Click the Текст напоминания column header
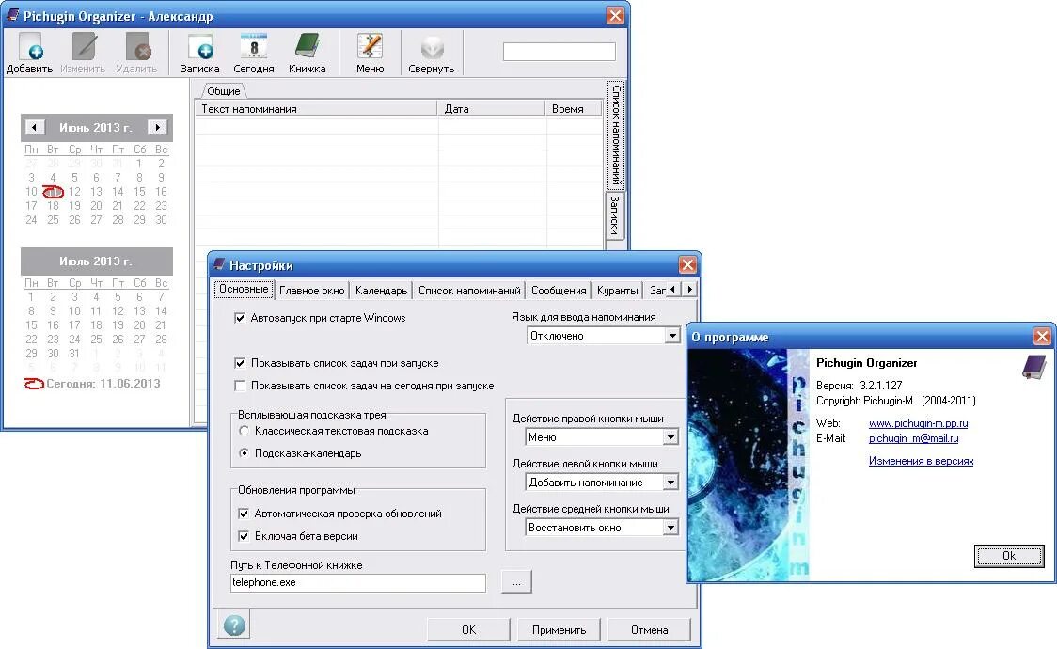Image resolution: width=1057 pixels, height=649 pixels. tap(316, 108)
